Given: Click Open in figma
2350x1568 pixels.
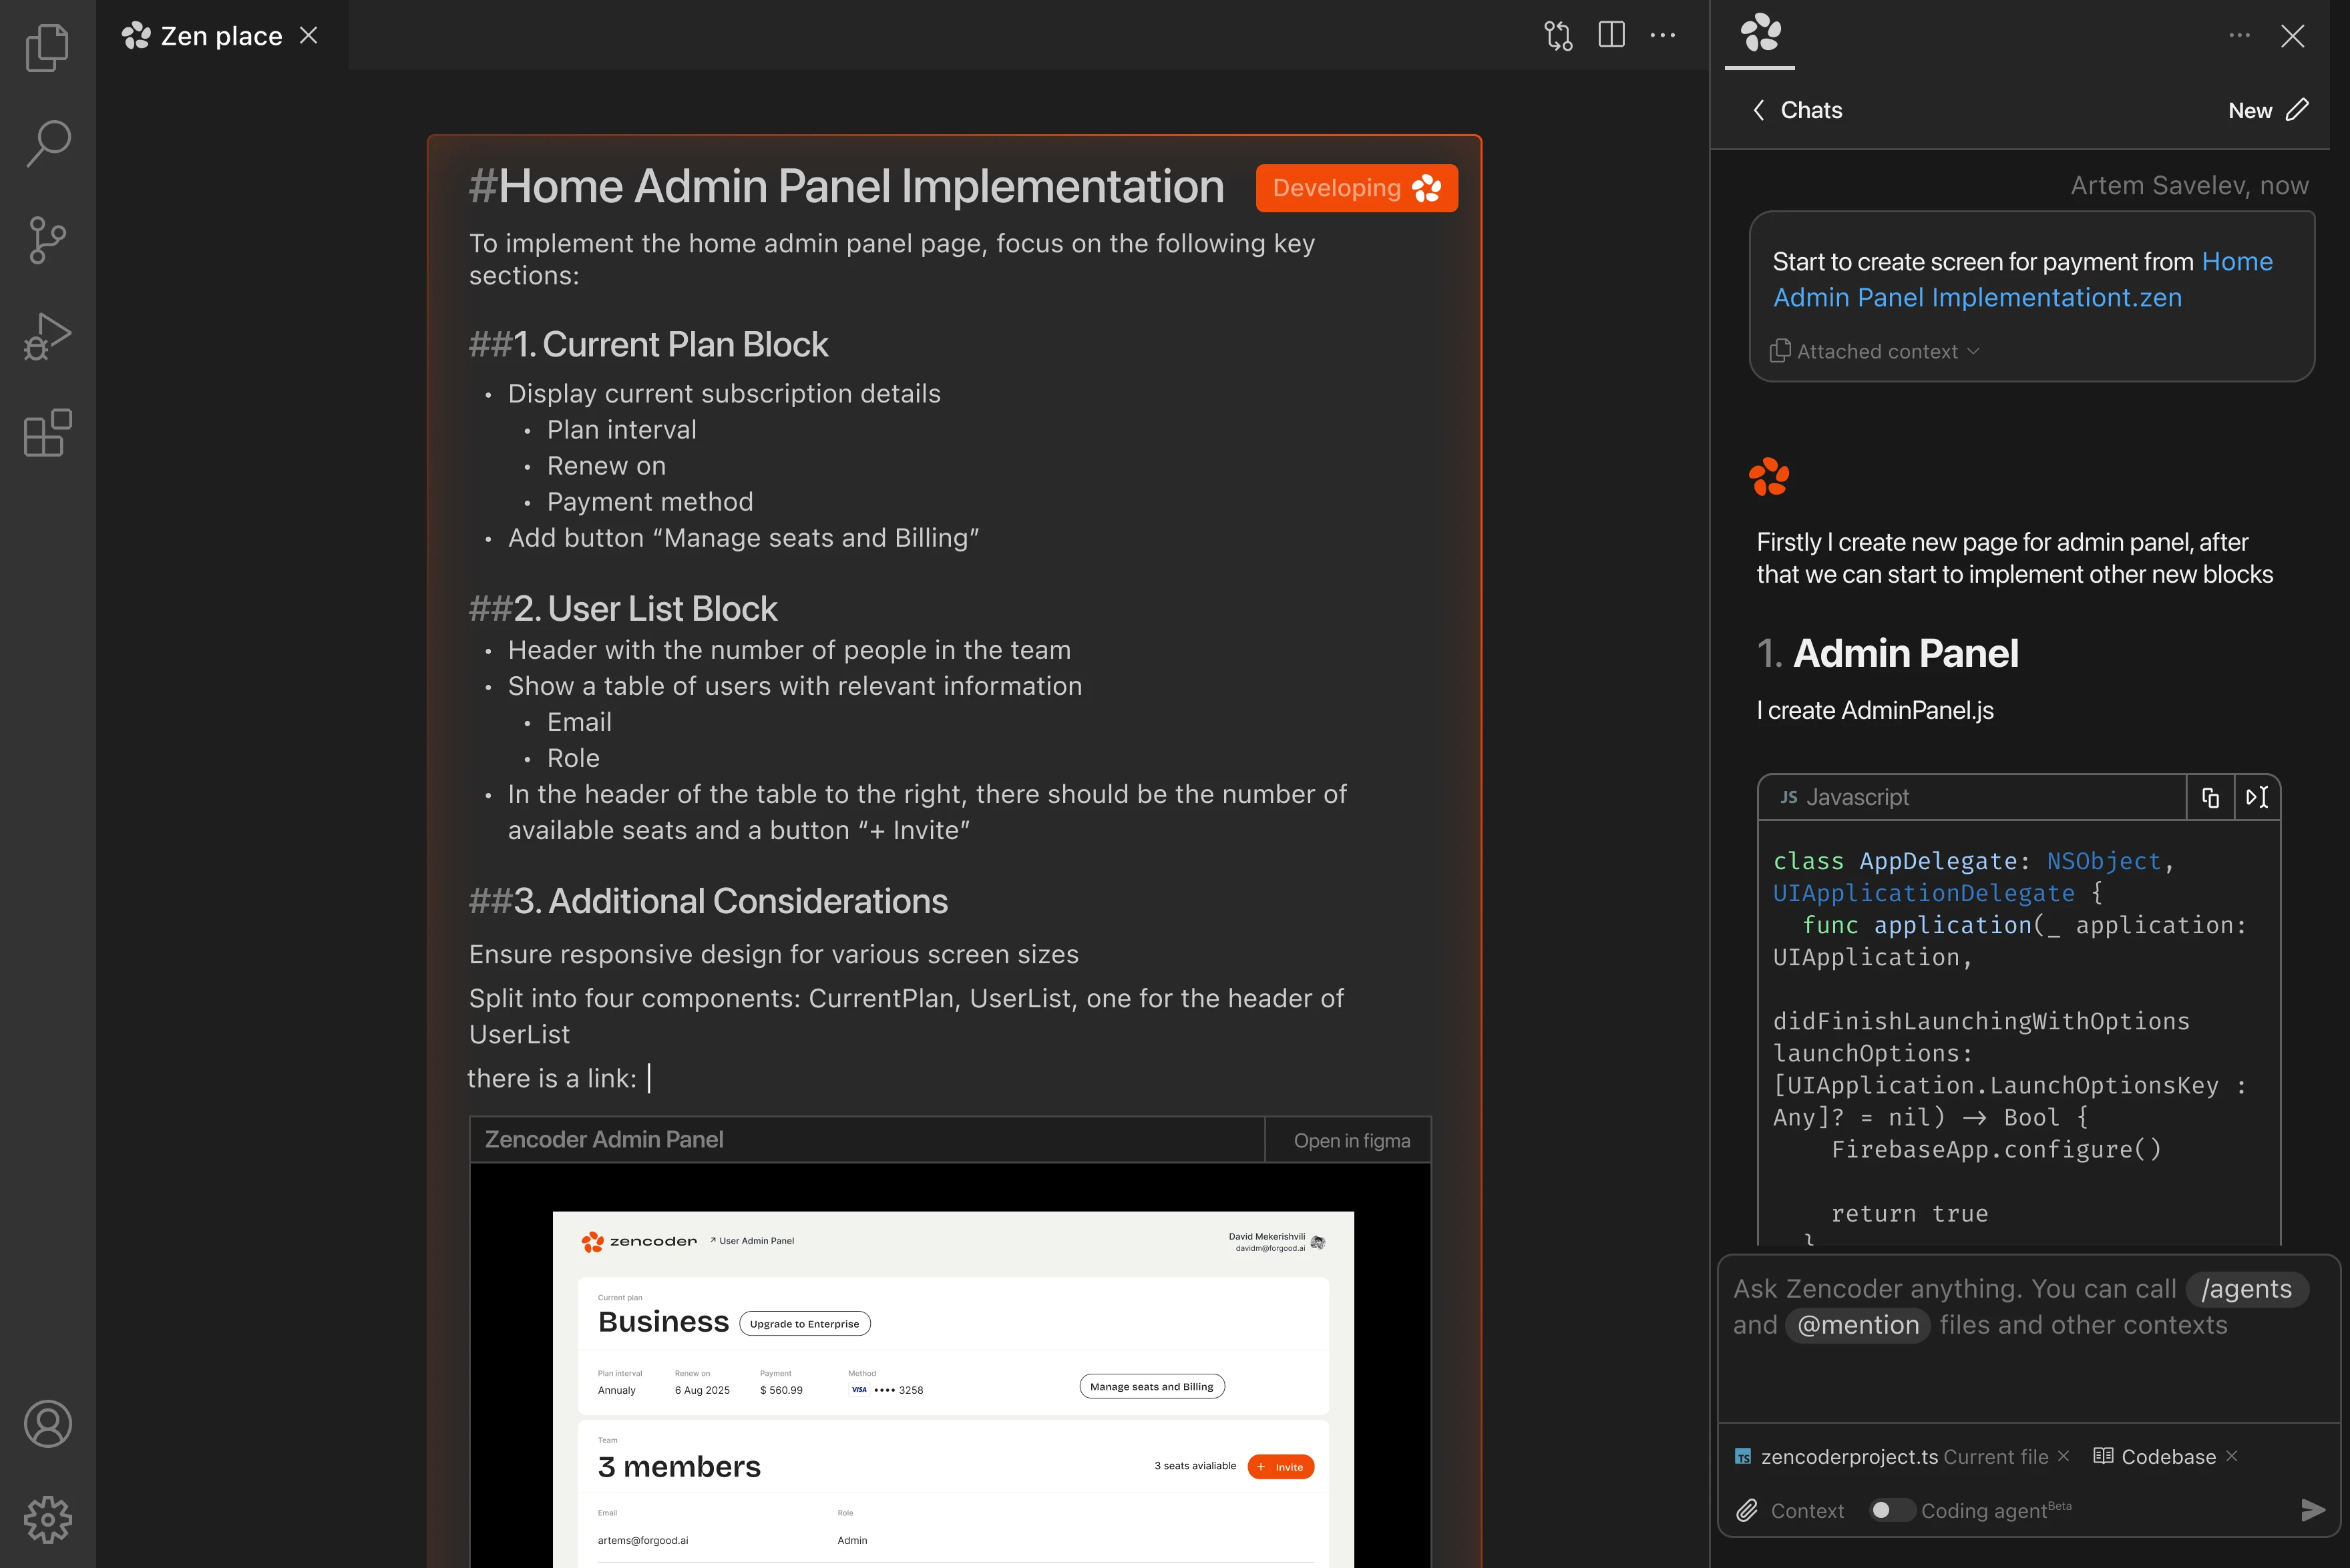Looking at the screenshot, I should (1352, 1141).
